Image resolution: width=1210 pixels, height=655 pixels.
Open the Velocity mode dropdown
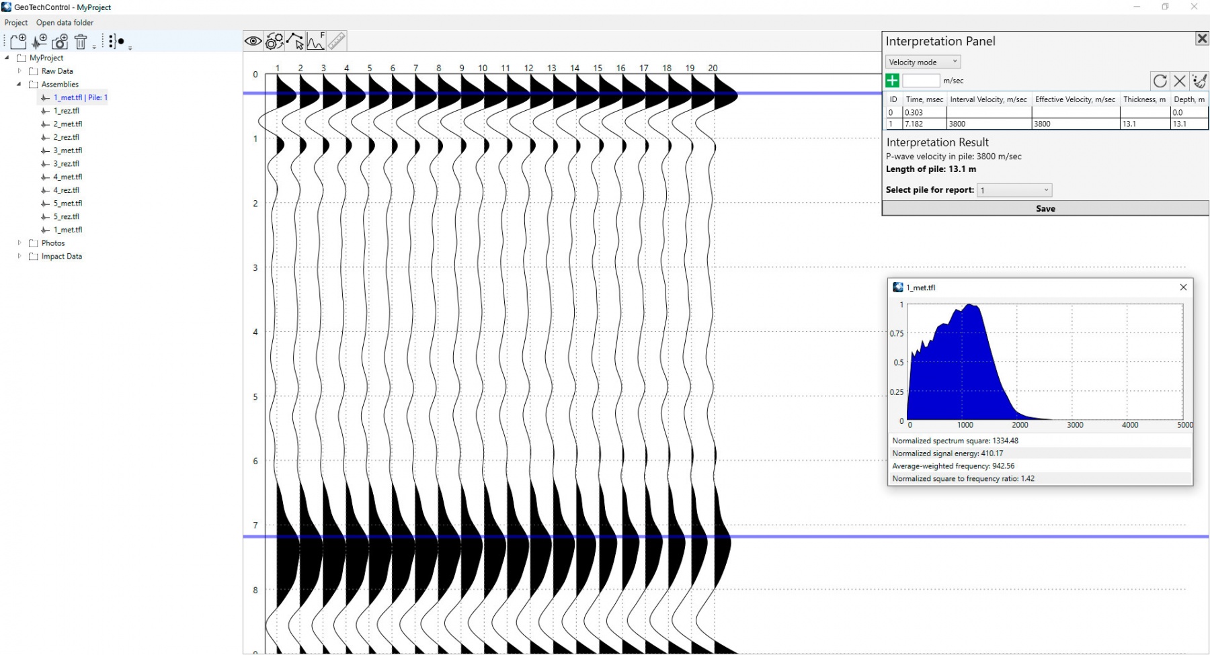(923, 62)
